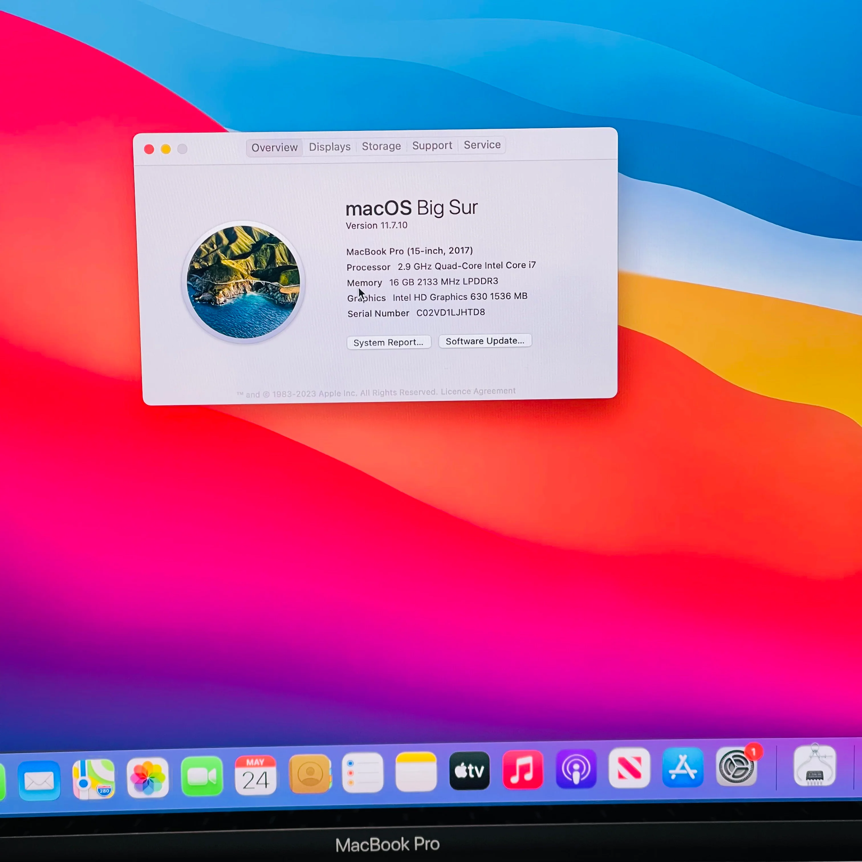Open System Preferences in the Dock
This screenshot has width=862, height=862.
point(737,767)
